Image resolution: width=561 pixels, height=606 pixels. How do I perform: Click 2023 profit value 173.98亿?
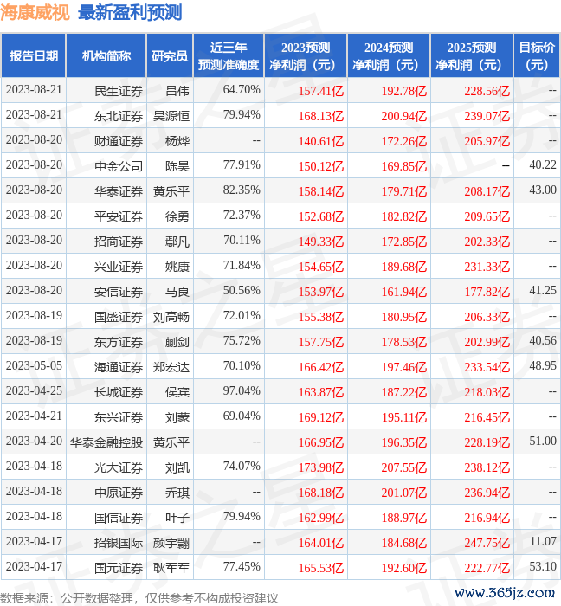click(320, 467)
